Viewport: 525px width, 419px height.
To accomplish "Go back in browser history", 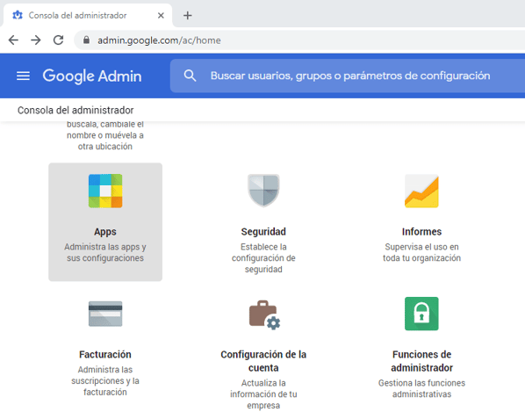I will click(13, 40).
